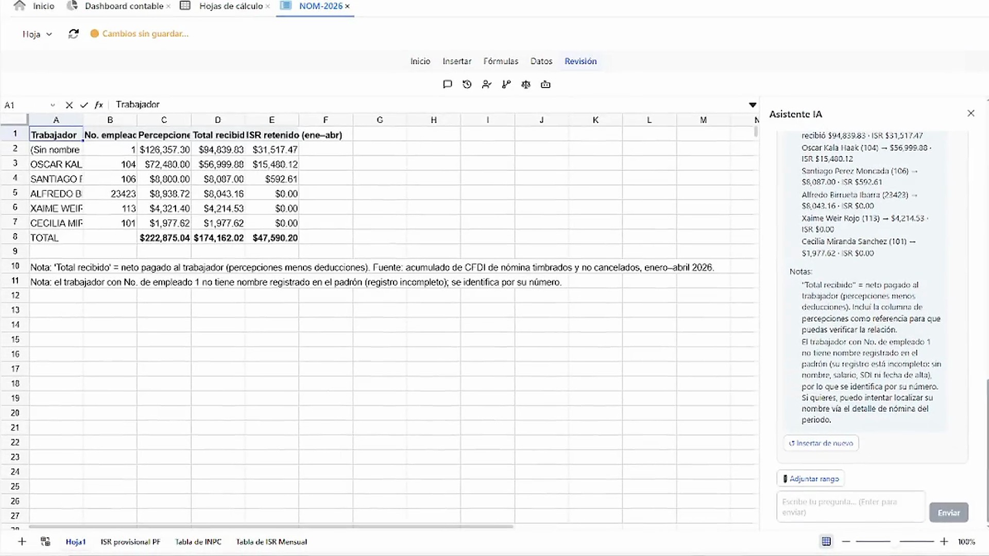Open the Hojas de cálculo tab
Viewport: 989px width, 556px height.
point(231,6)
